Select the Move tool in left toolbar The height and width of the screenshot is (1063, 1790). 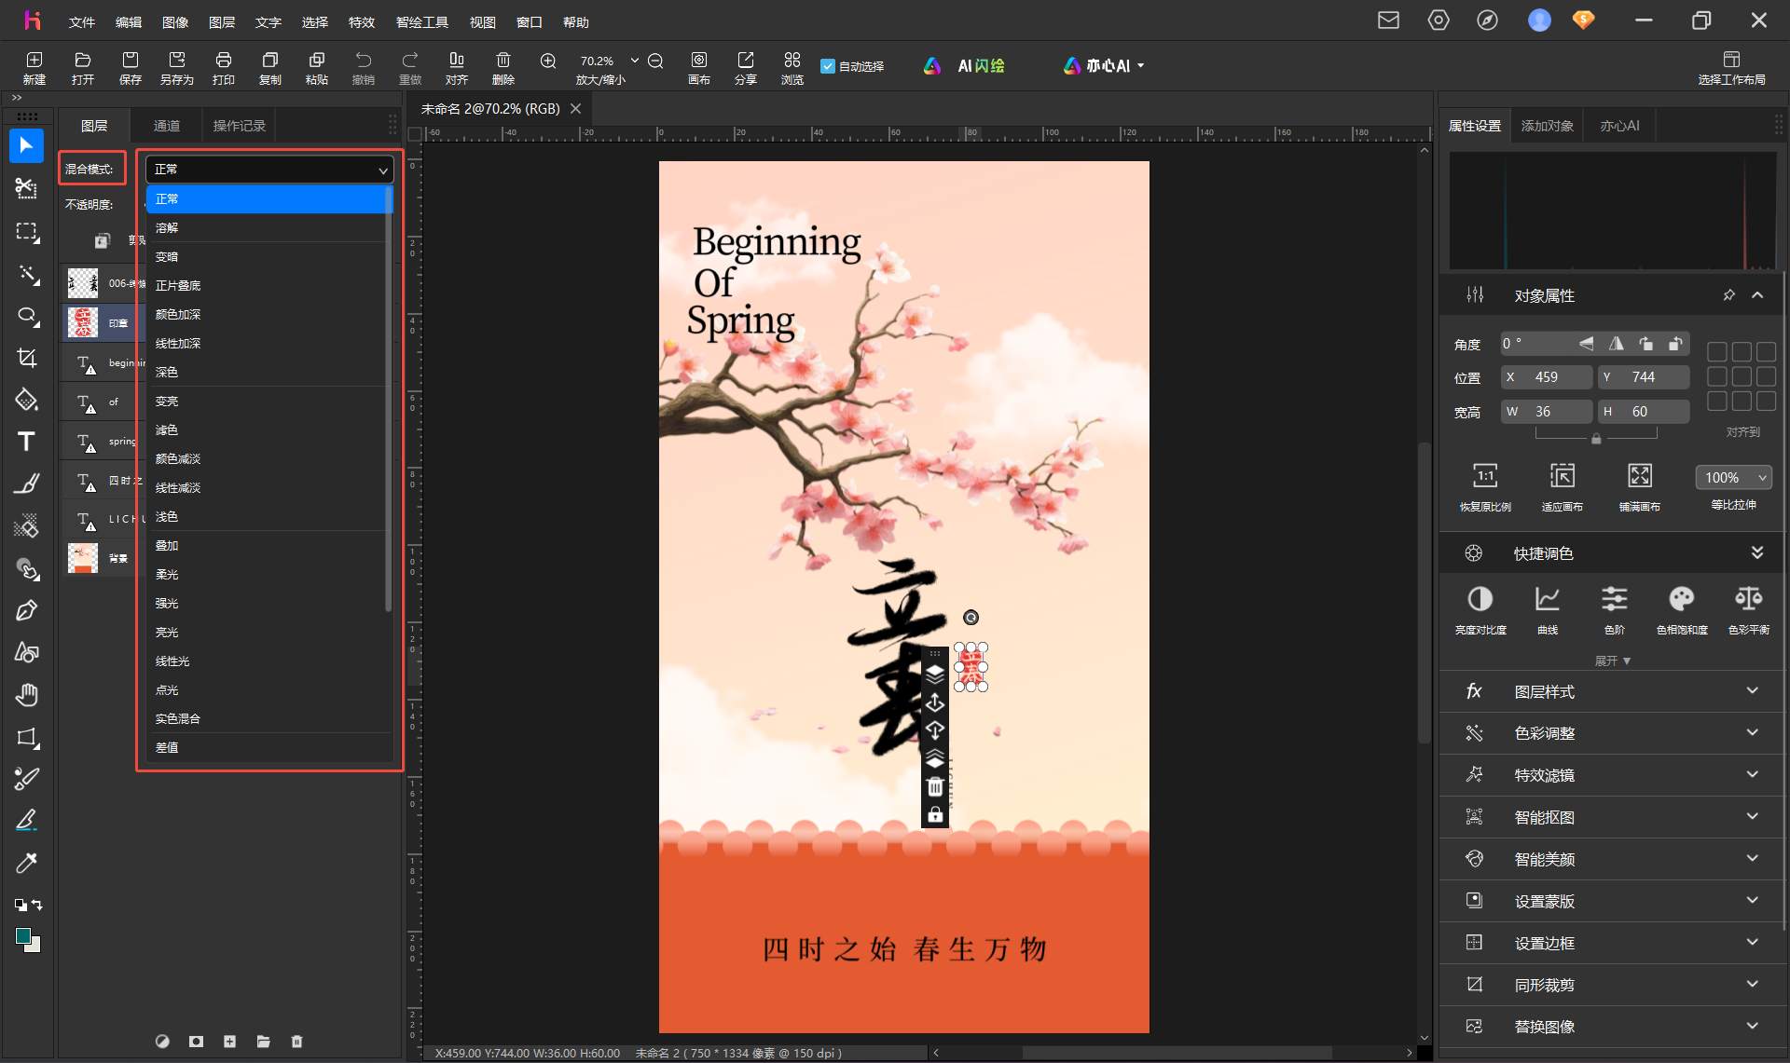26,146
